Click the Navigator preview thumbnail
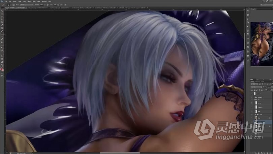 click(262, 44)
